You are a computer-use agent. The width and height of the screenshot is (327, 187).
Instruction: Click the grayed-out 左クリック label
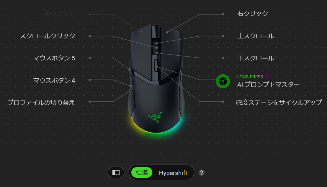pos(60,13)
